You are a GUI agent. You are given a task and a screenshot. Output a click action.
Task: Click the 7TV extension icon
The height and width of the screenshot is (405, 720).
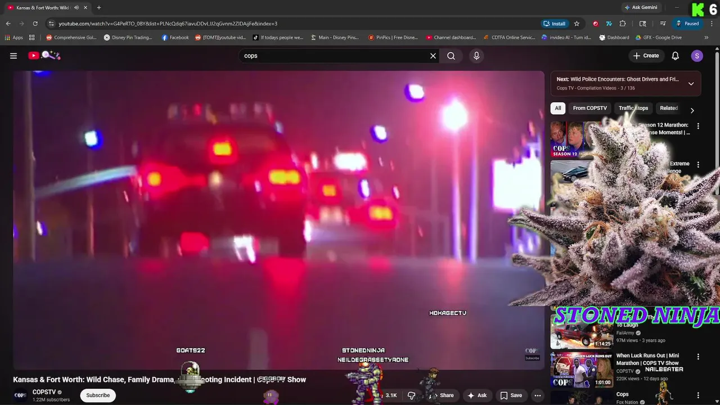pyautogui.click(x=609, y=24)
